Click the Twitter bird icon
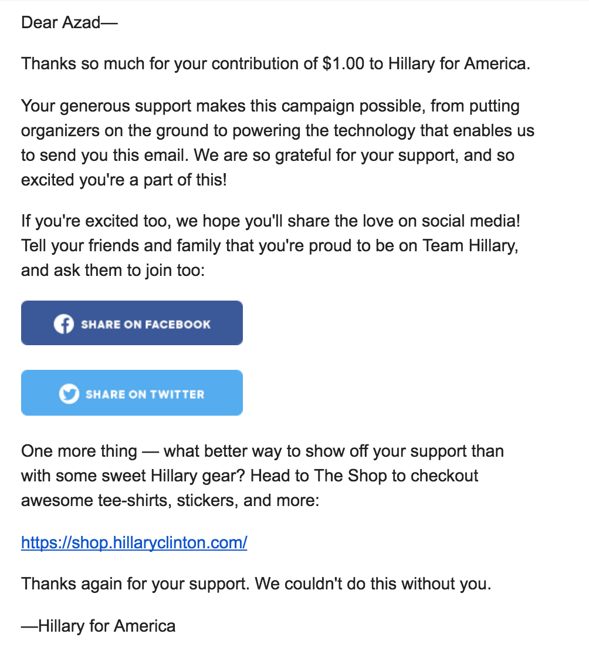 (x=69, y=394)
